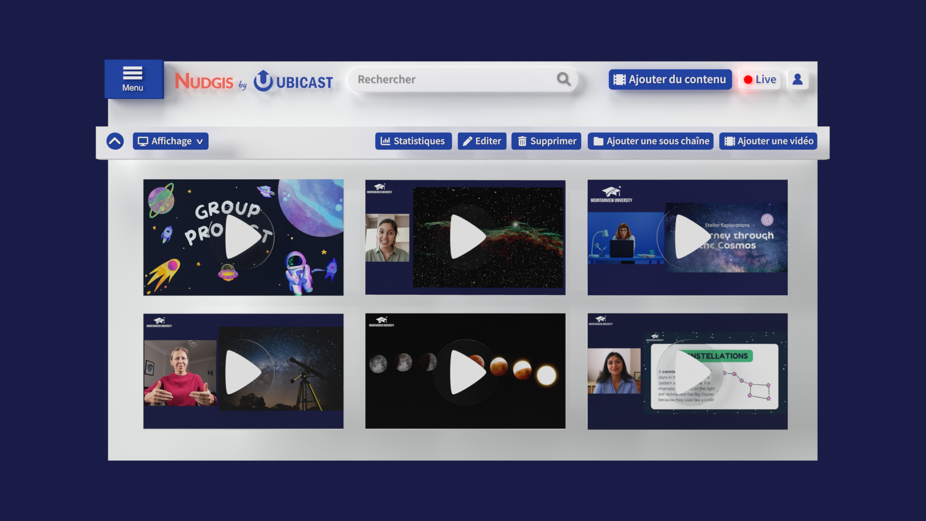Screen dimensions: 926x521
Task: Open the Constellations video thumbnail
Action: point(687,370)
